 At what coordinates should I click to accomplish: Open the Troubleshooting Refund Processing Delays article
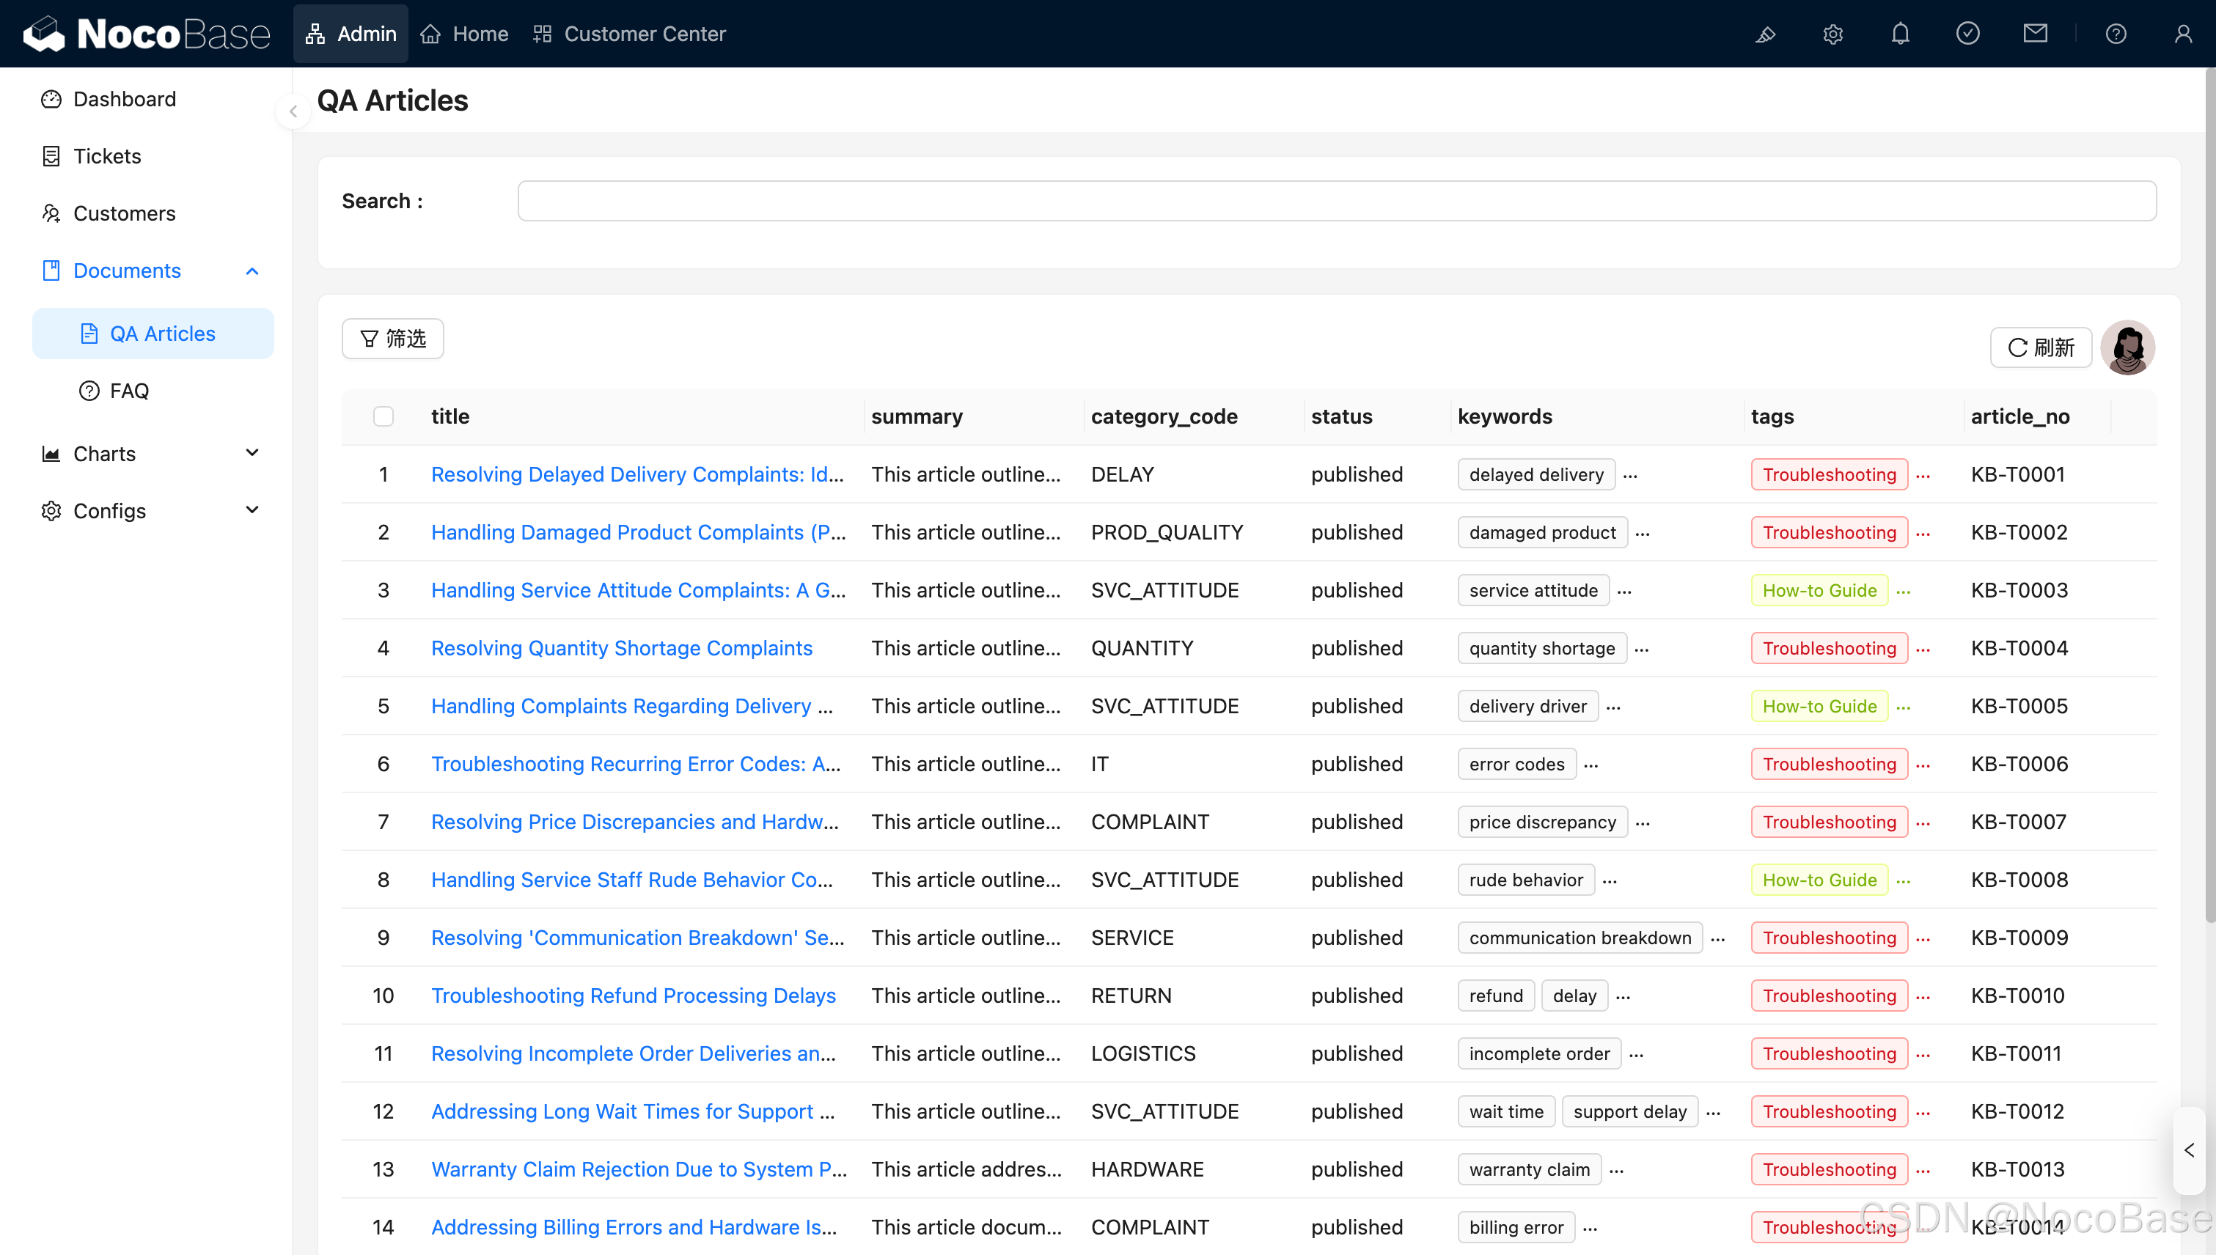point(633,995)
